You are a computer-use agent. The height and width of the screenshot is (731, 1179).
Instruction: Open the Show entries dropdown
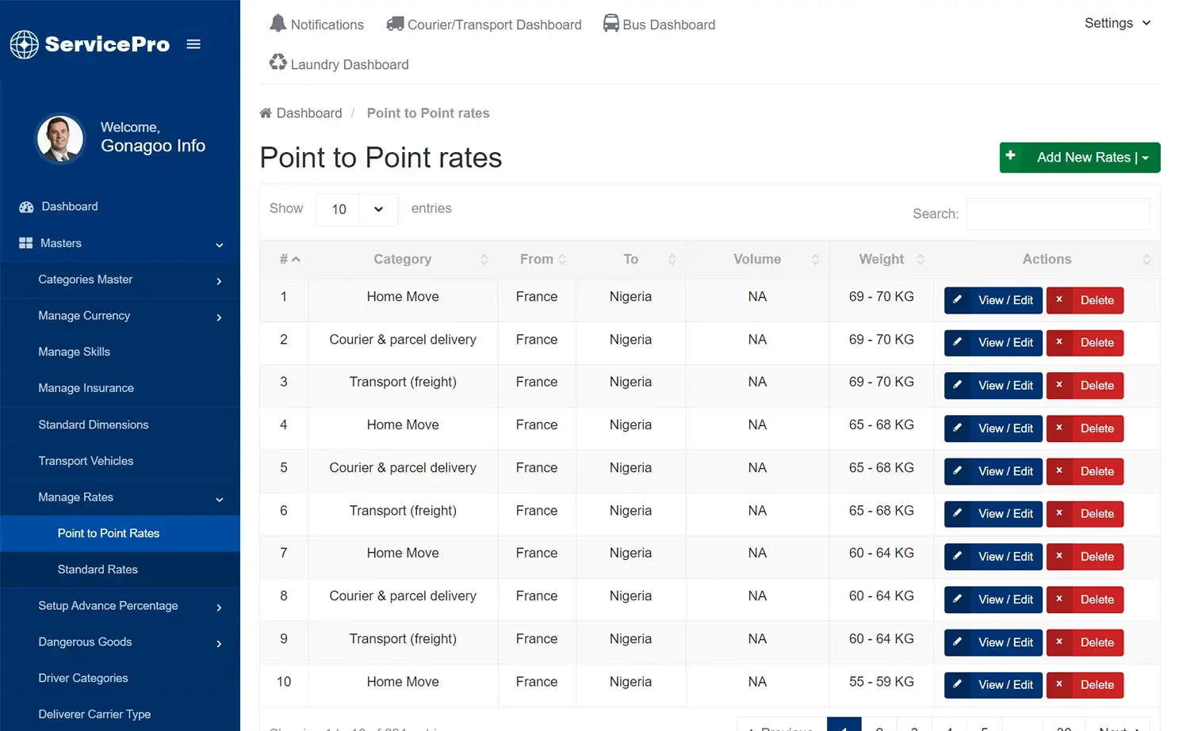click(357, 209)
